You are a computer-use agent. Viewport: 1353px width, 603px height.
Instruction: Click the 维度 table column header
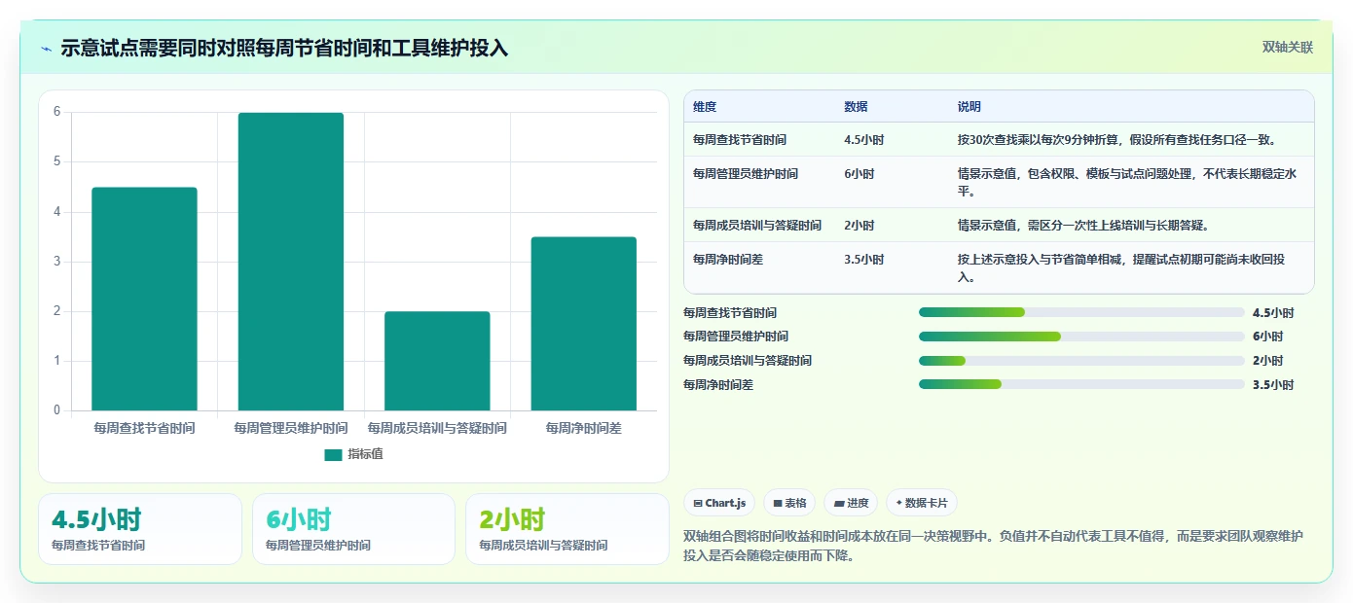pyautogui.click(x=705, y=107)
